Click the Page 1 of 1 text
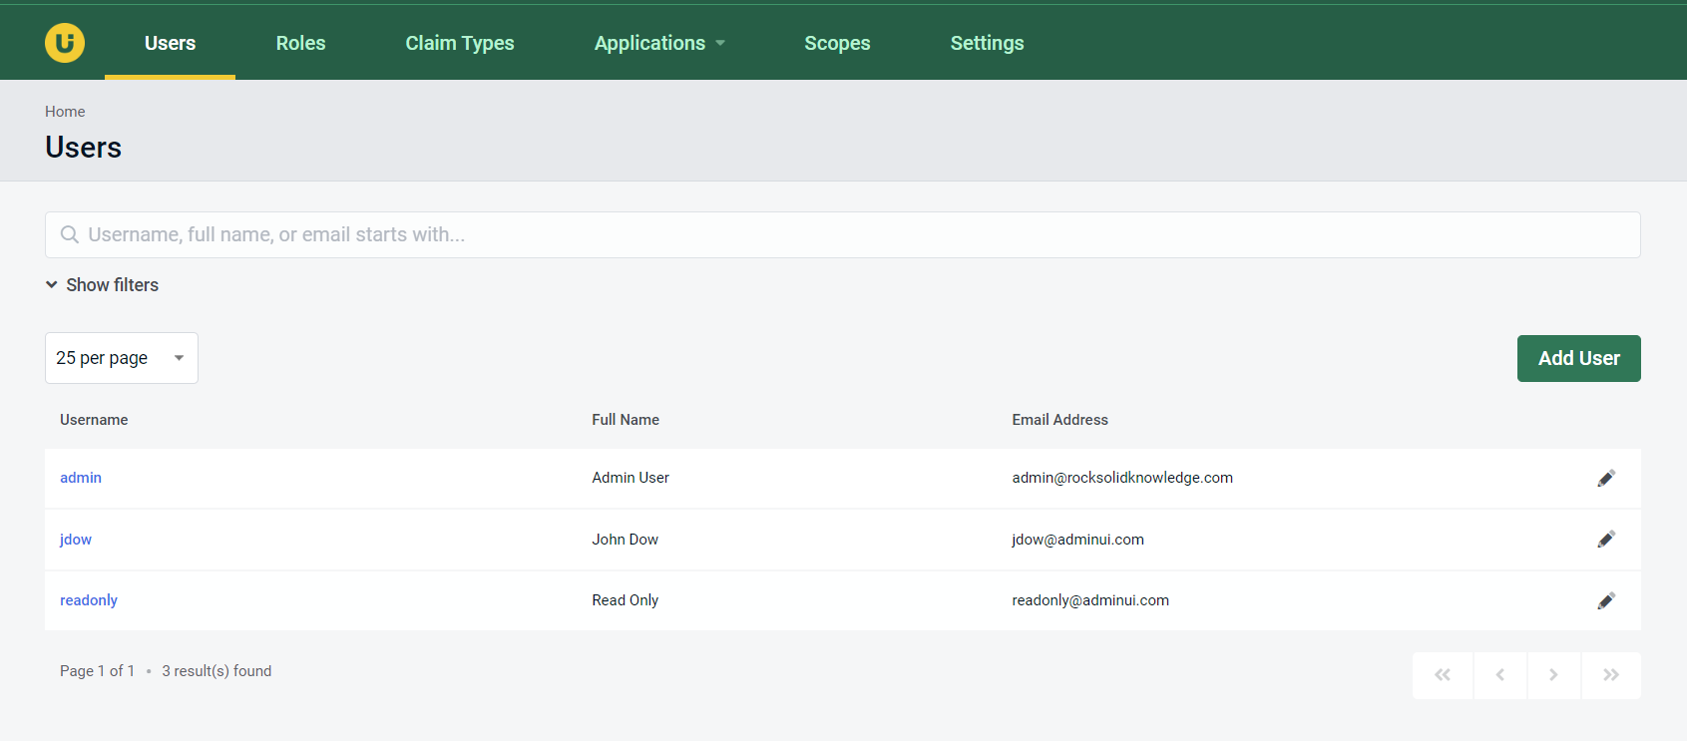Viewport: 1687px width, 741px height. coord(97,671)
